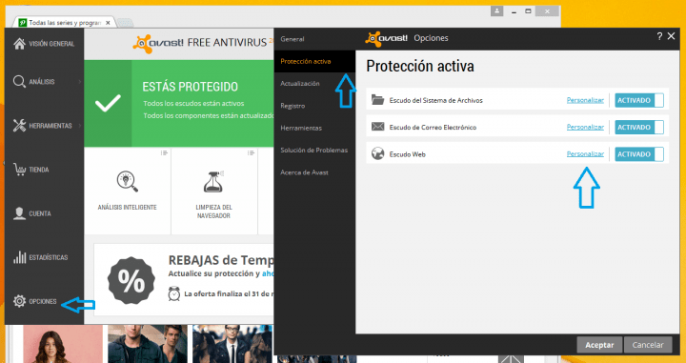The height and width of the screenshot is (363, 686).
Task: Click the folder icon of Escudo del Sistema
Action: point(377,100)
